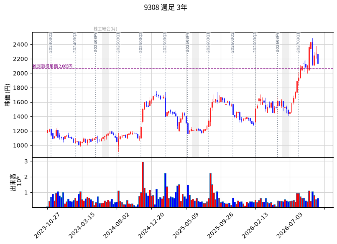Click the 2400 price tick label
Viewport: 337px width, 244px height.
point(20,45)
